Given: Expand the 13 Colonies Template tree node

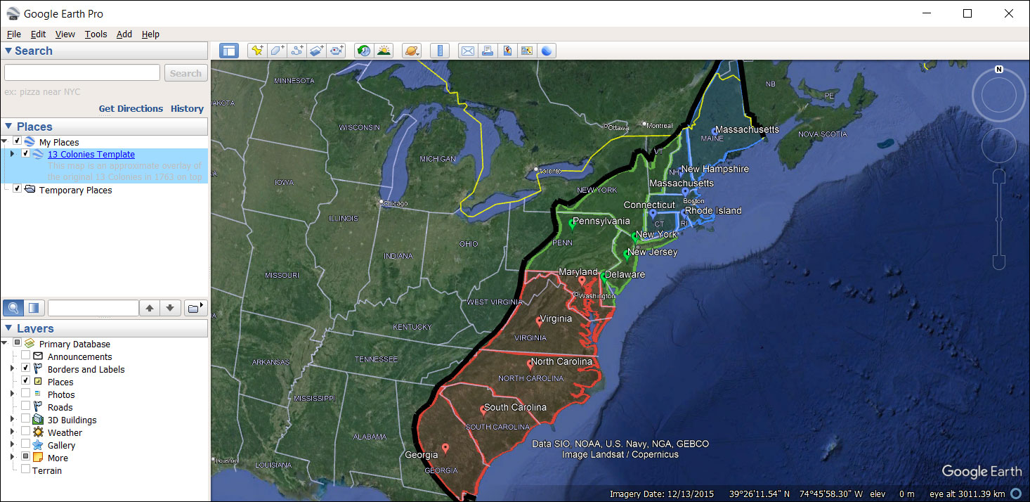Looking at the screenshot, I should click(12, 154).
